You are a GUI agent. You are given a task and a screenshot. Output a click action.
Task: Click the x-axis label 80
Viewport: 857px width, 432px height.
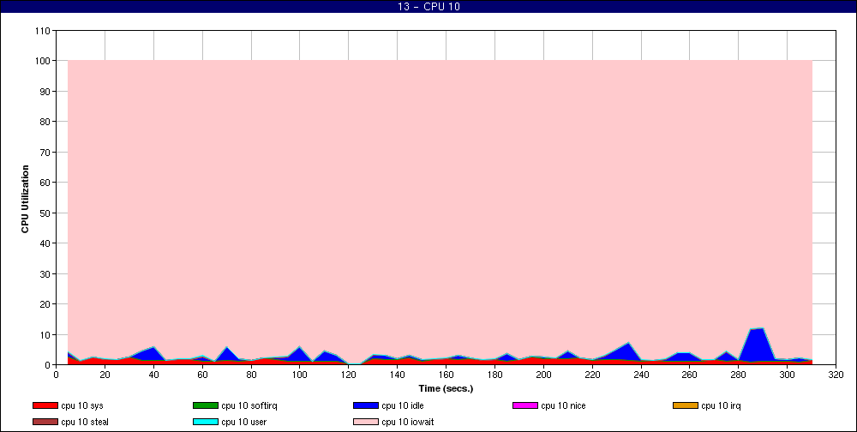[251, 375]
